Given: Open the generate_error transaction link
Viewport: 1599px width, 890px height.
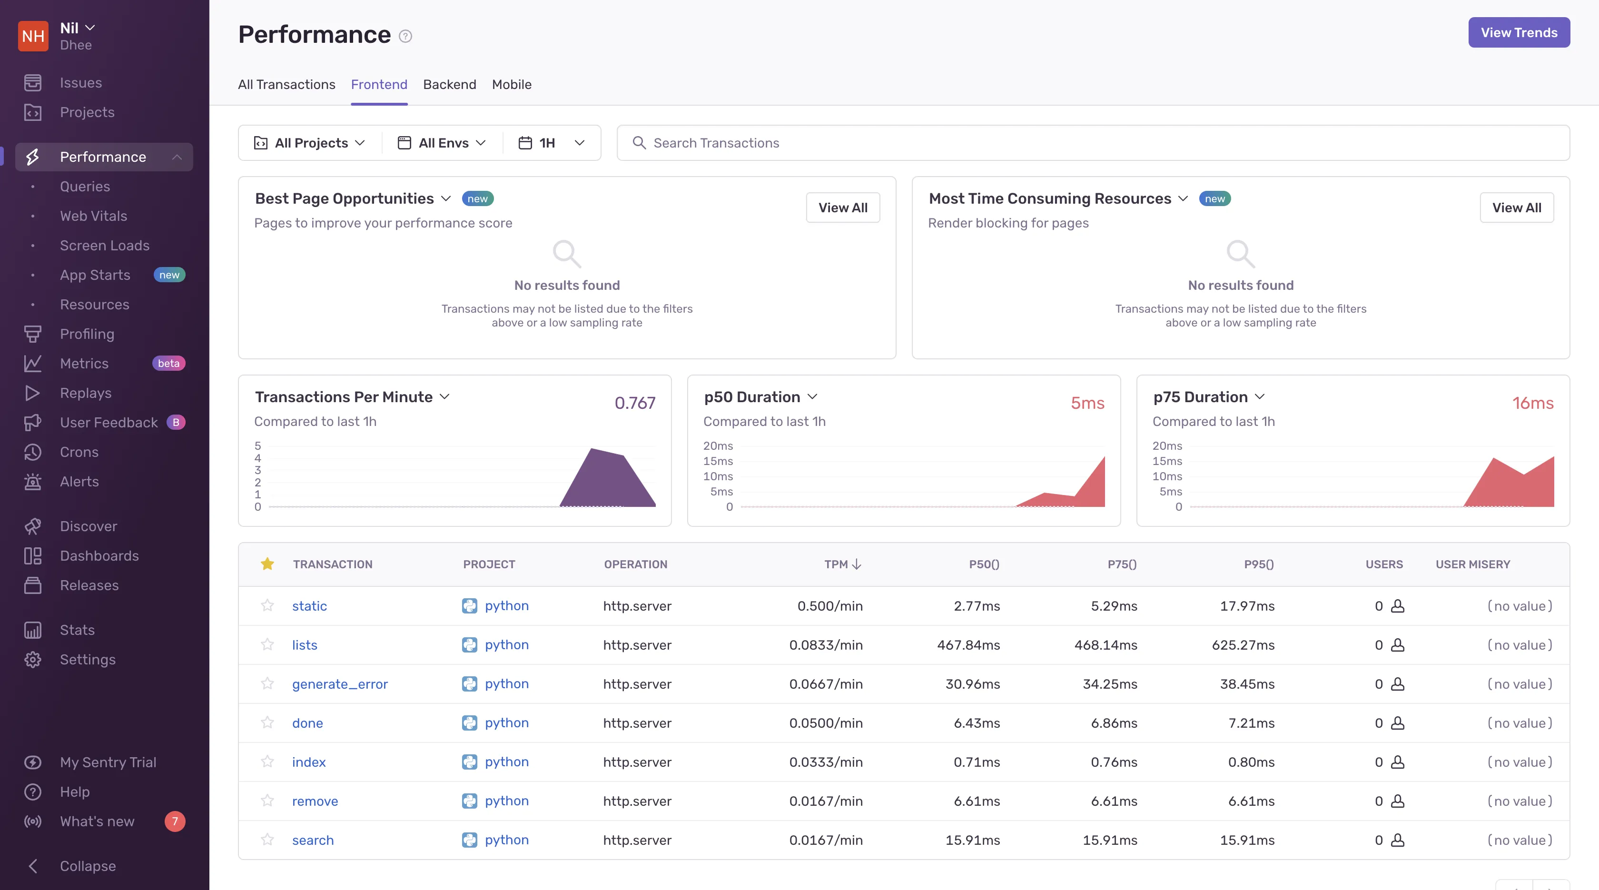Looking at the screenshot, I should point(340,684).
